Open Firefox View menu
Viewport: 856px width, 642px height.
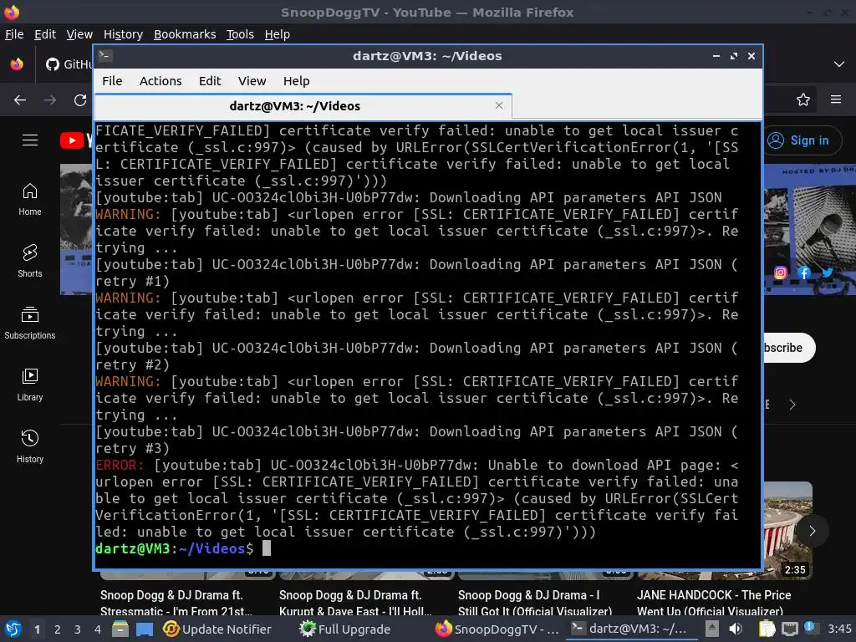[79, 34]
